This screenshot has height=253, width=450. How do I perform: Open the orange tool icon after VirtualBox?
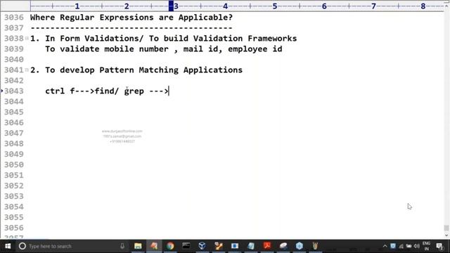click(x=219, y=246)
